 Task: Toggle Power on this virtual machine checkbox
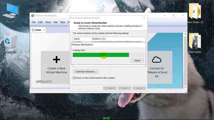click(74, 78)
